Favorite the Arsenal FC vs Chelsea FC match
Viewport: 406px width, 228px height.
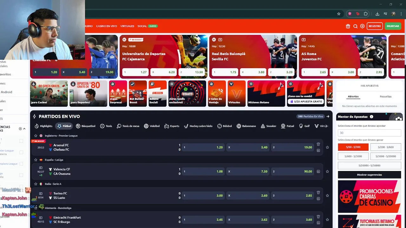tap(327, 147)
